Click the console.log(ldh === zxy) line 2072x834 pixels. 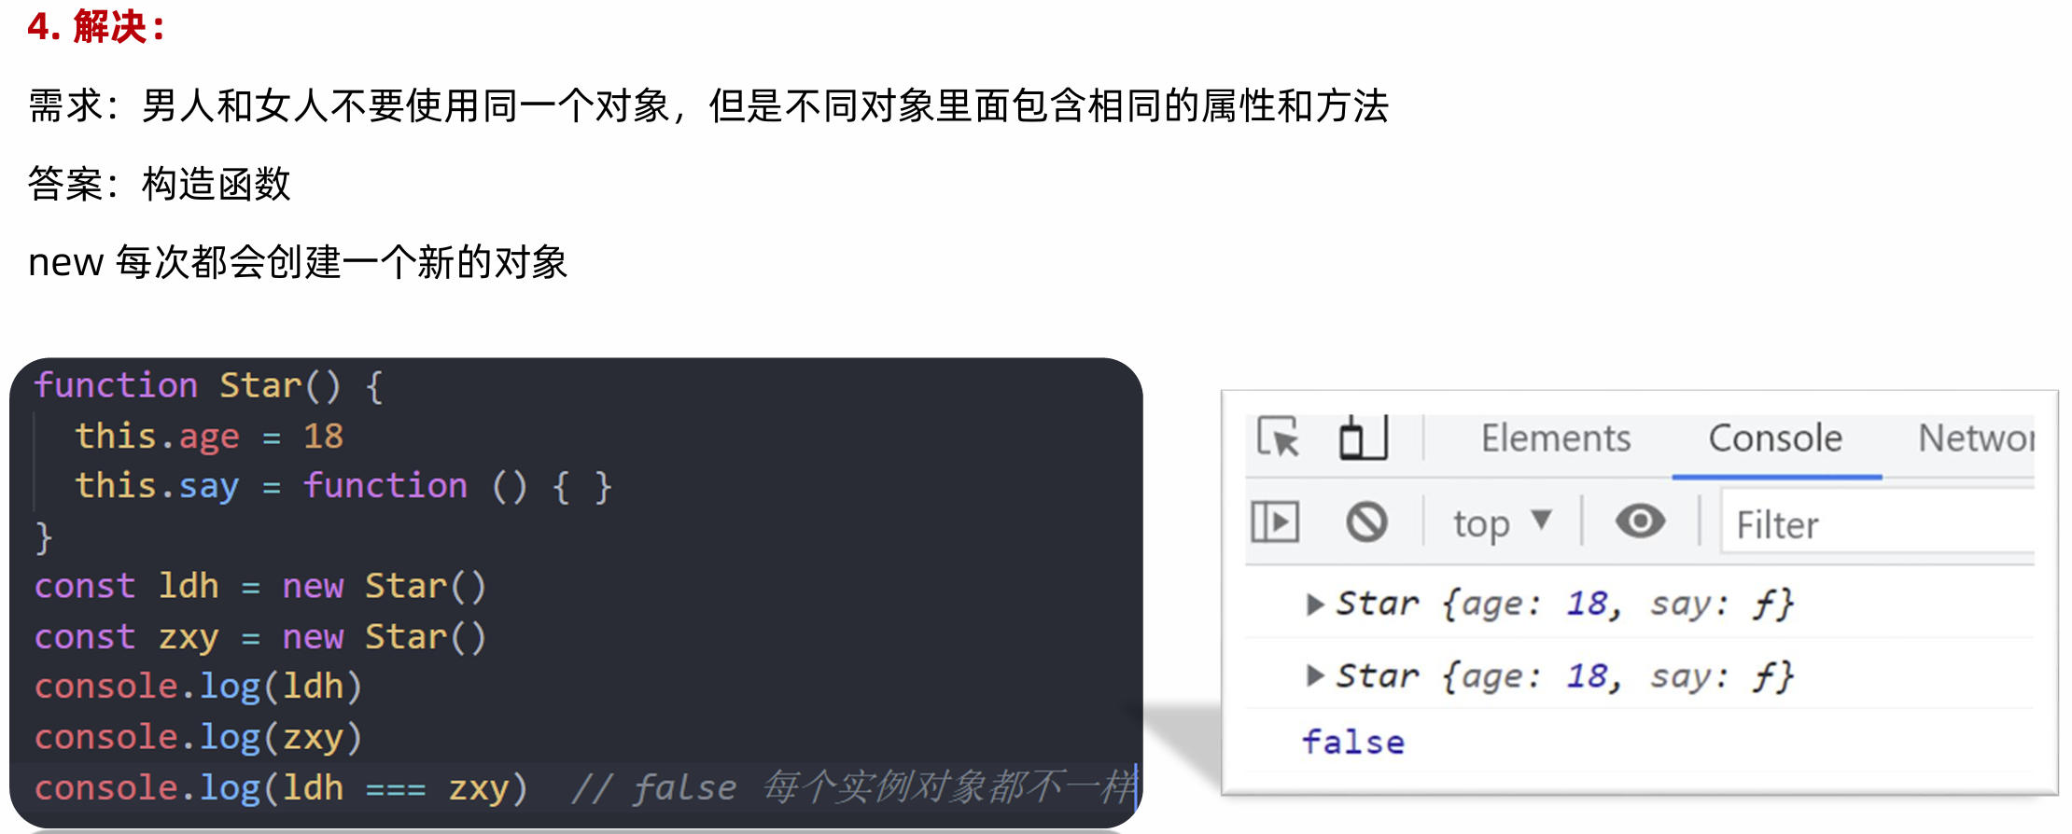281,788
